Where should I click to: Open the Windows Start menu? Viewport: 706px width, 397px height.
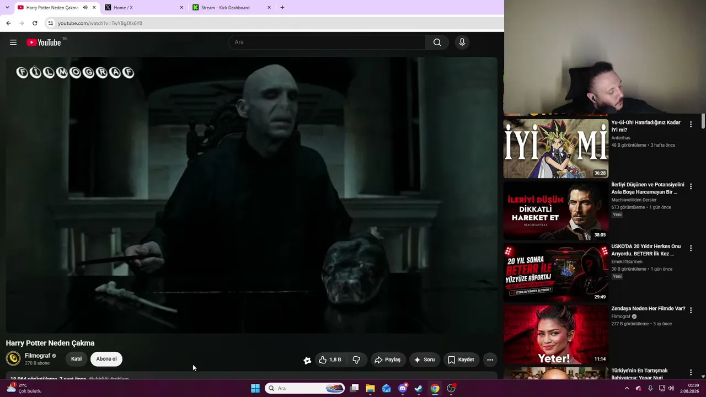click(255, 388)
